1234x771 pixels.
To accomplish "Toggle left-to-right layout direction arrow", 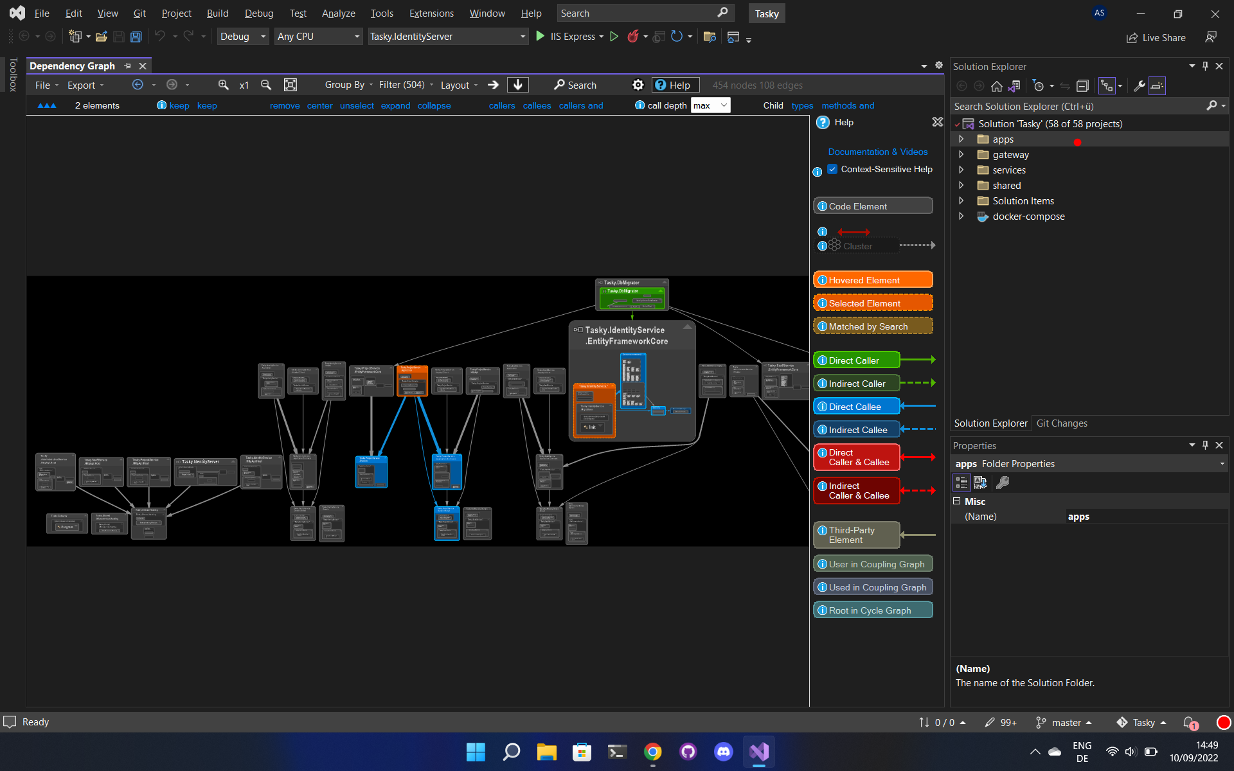I will (x=493, y=85).
